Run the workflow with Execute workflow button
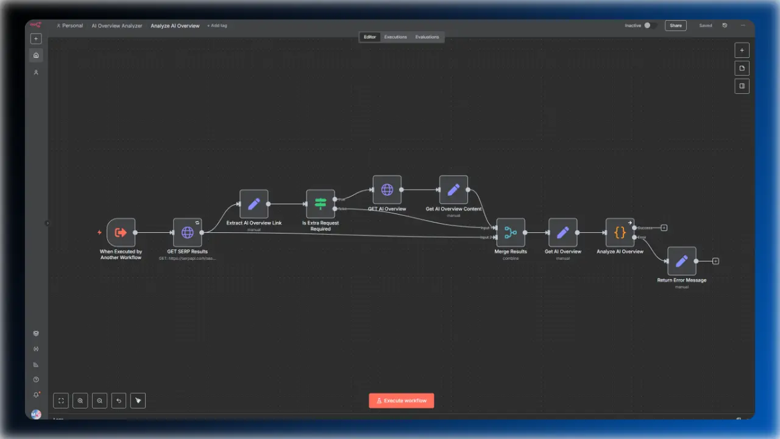Screen dimensions: 780x439 (x=401, y=401)
